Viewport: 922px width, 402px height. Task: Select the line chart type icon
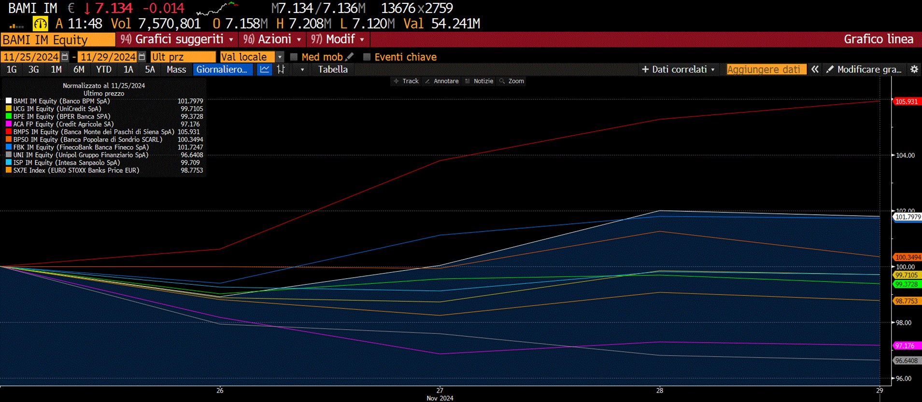(x=265, y=69)
